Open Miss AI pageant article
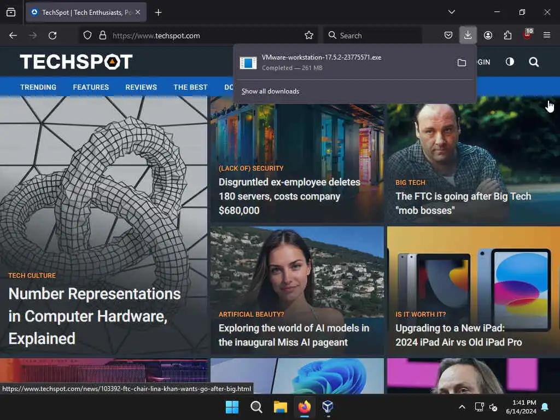This screenshot has height=420, width=560. [294, 335]
